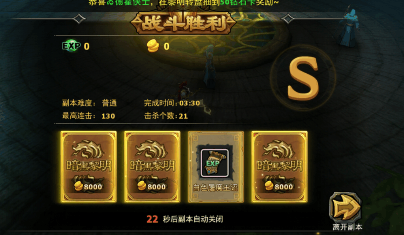Click coin icon on fourth card's 8000

[269, 186]
